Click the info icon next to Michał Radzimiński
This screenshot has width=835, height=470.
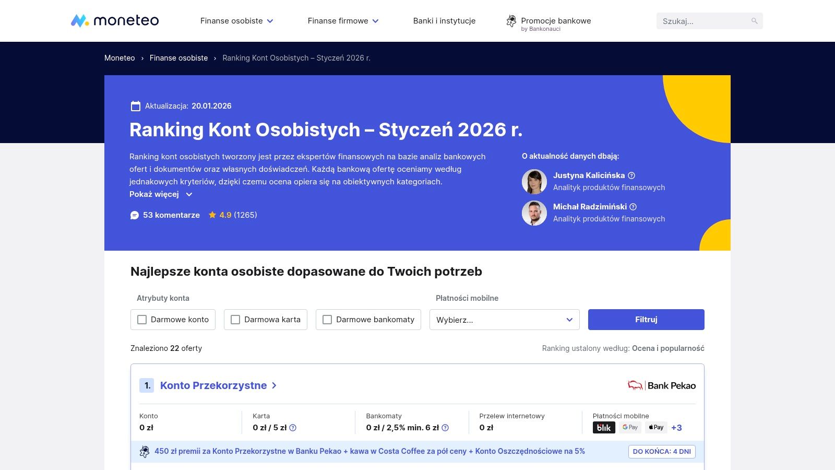(x=633, y=207)
